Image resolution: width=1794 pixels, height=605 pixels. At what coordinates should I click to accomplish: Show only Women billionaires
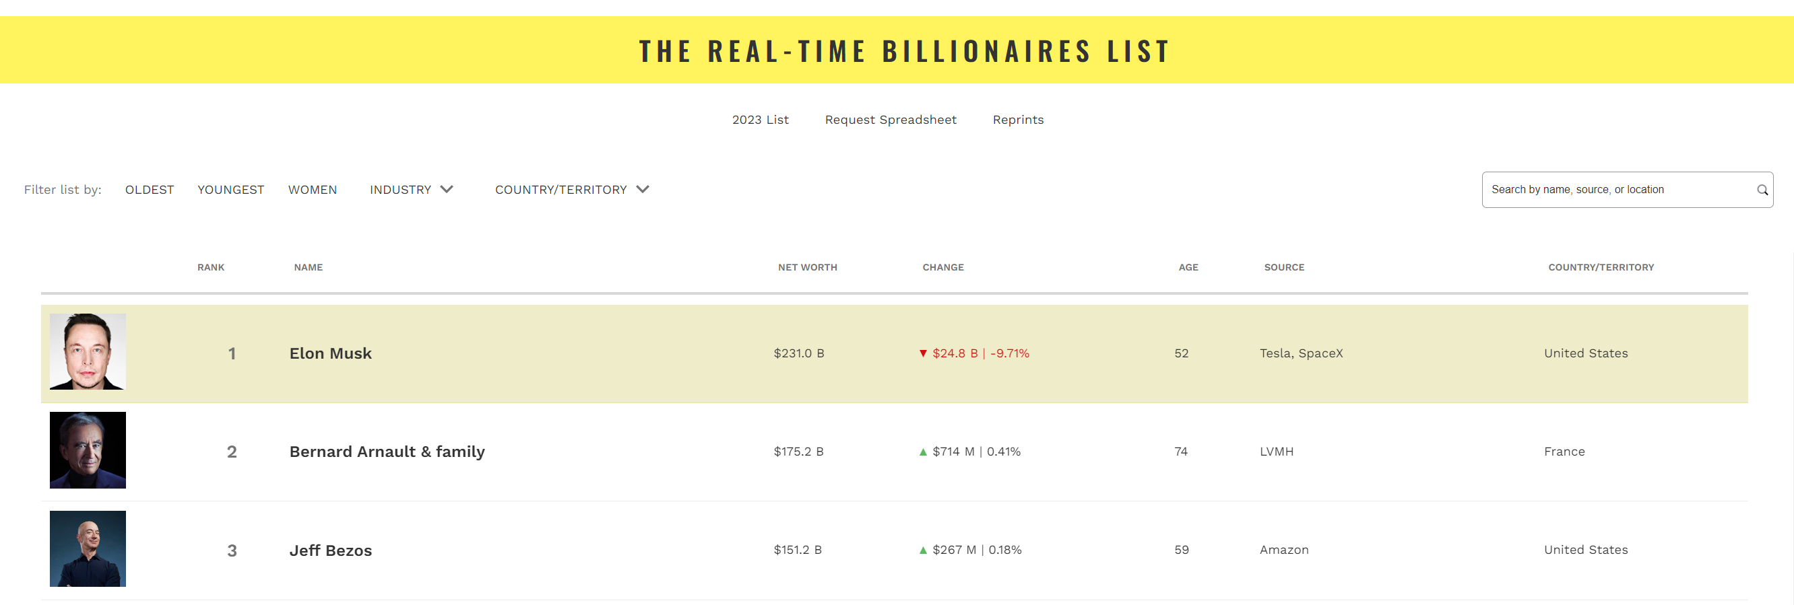pyautogui.click(x=313, y=190)
